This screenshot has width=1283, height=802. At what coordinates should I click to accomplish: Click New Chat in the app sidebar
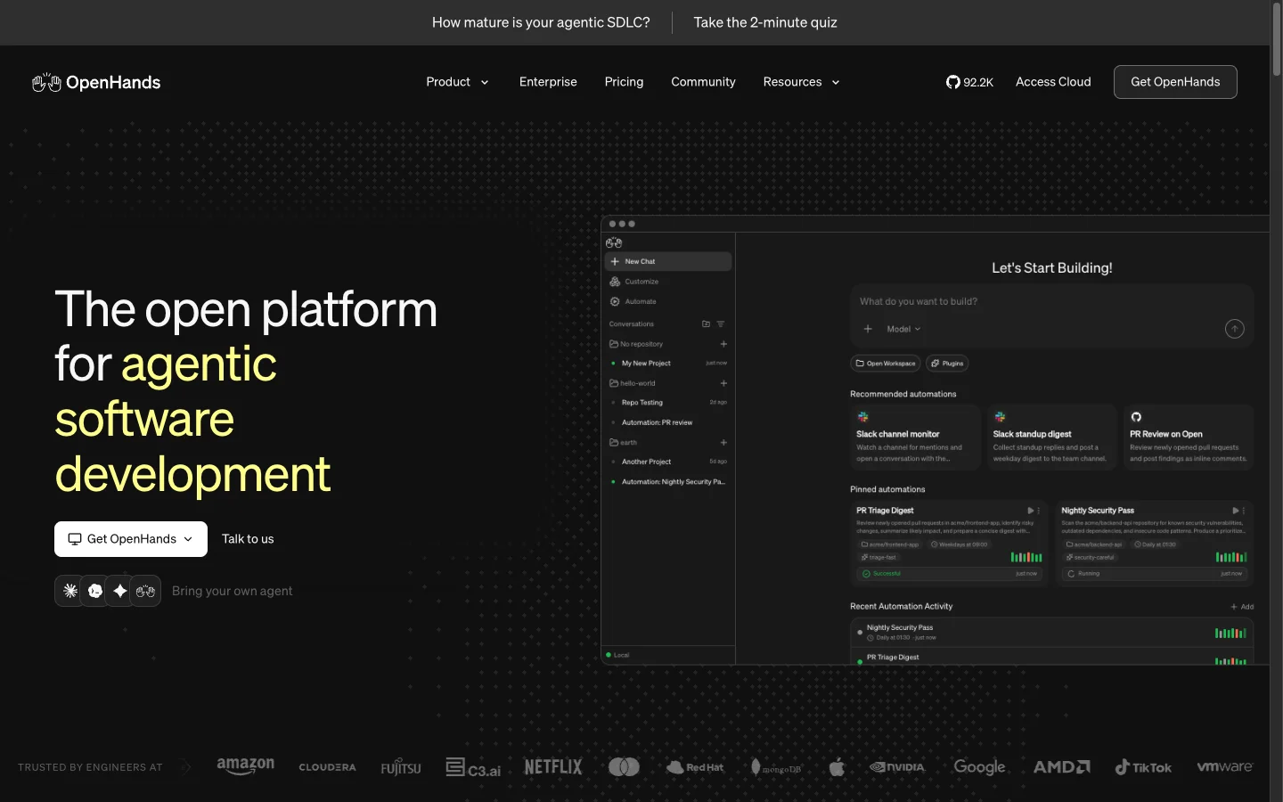(667, 261)
